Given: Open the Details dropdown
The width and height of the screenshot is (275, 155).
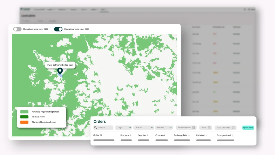Looking at the screenshot, I should coord(164,128).
